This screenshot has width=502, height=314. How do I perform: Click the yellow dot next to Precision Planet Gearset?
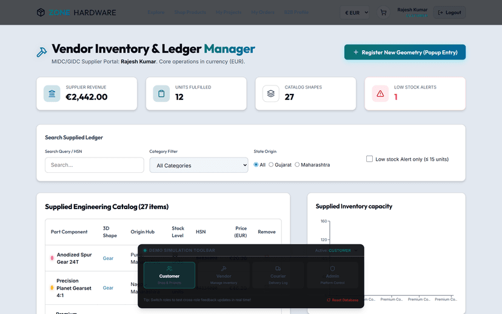coord(52,288)
